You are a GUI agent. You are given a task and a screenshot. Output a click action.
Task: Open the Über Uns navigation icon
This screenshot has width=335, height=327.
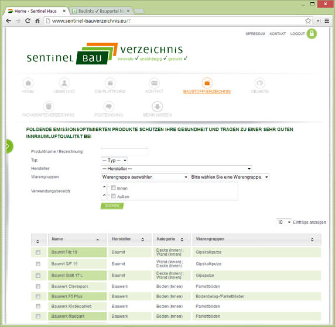pos(64,83)
